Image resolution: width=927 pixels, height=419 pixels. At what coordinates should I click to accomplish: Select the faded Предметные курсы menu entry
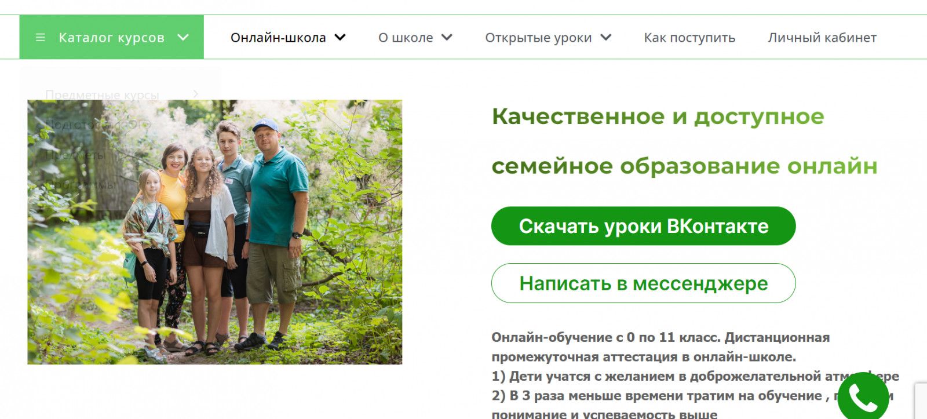click(x=102, y=94)
